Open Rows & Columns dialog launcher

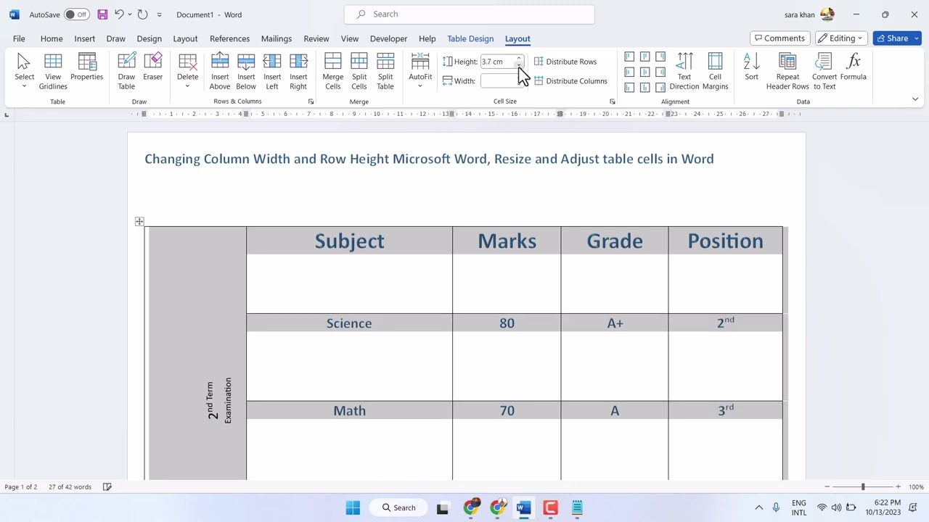[311, 101]
